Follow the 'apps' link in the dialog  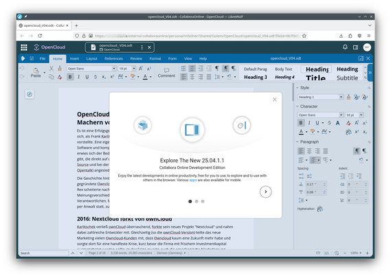(x=193, y=180)
